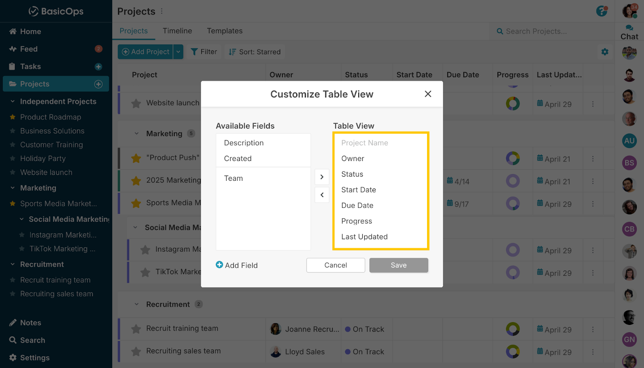Screen dimensions: 644x368
Task: Click progress ring for Recruit training team
Action: coord(512,329)
